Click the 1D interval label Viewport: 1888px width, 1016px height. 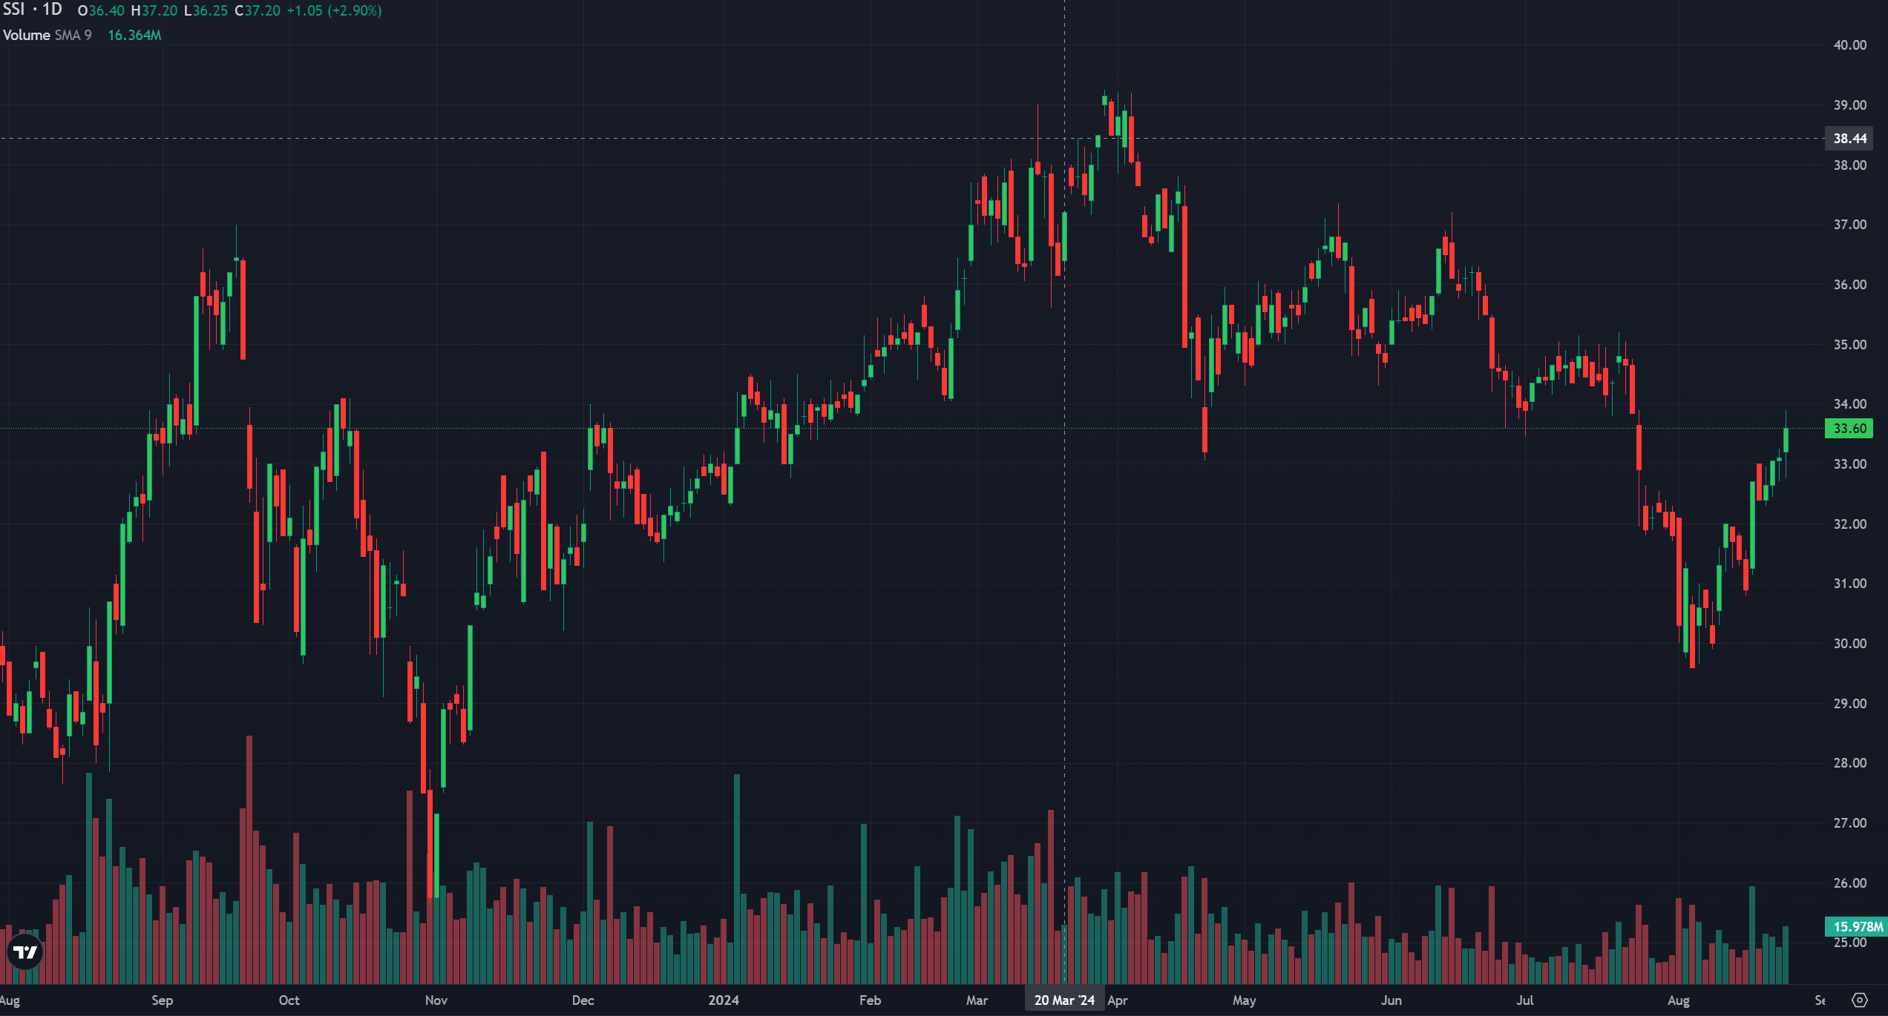point(52,10)
